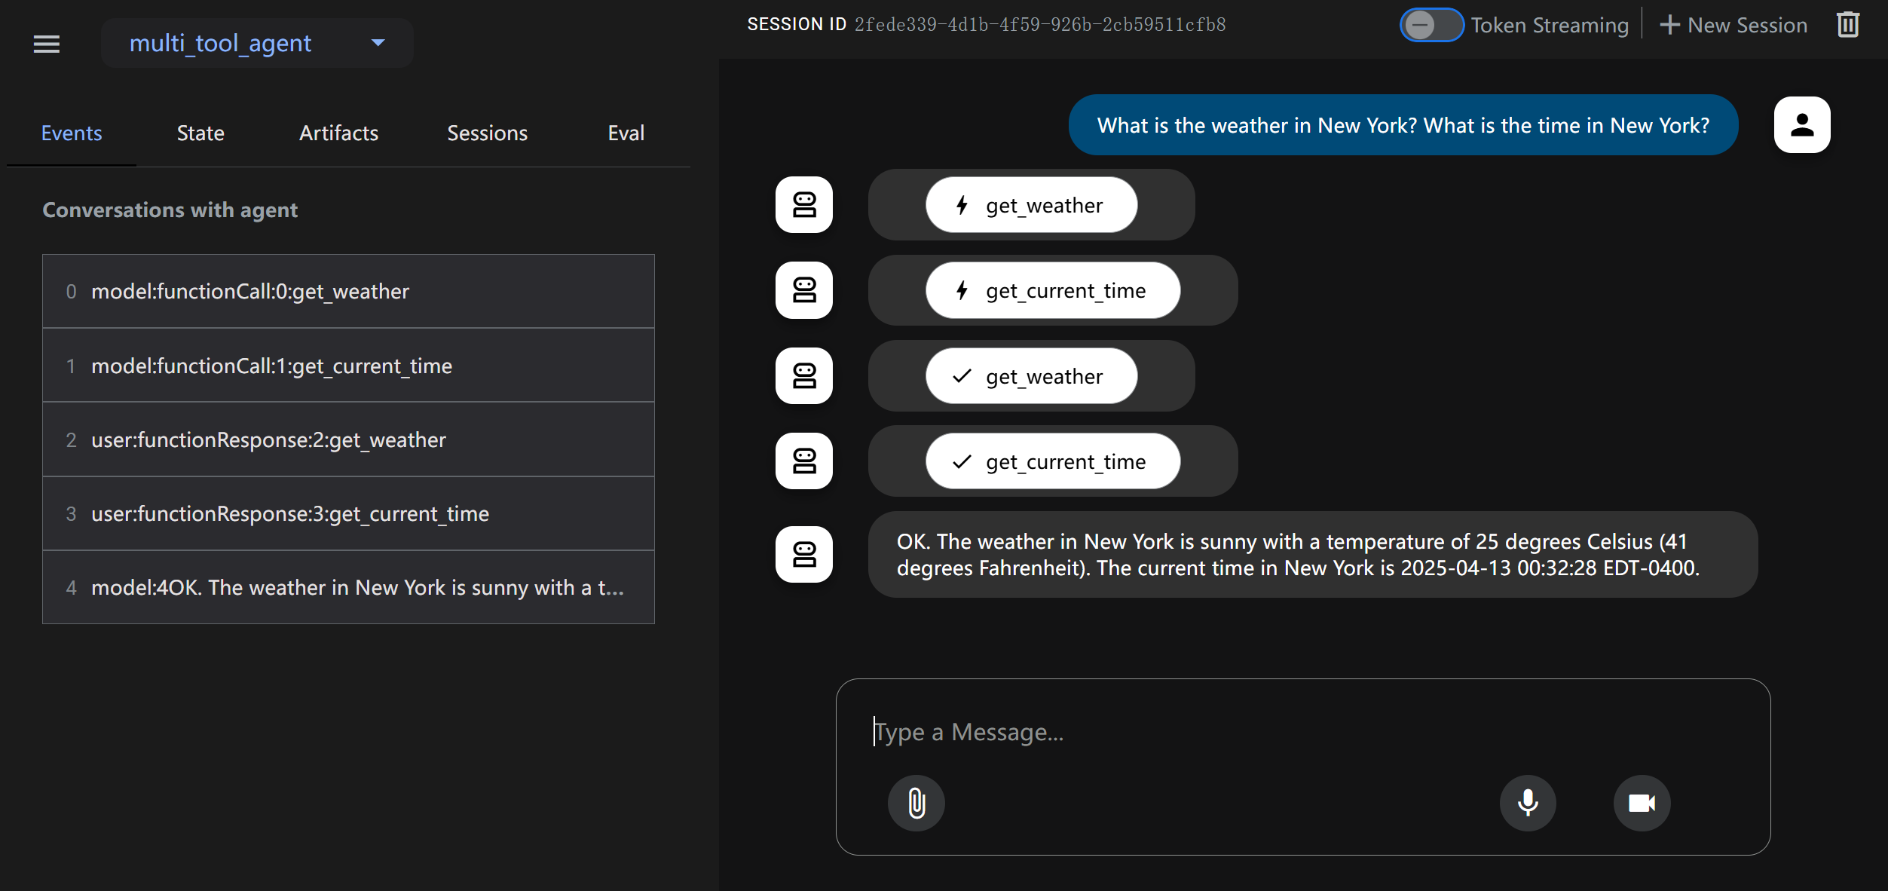Screen dimensions: 1888x891
Task: Select event 0 functionCall get_weather
Action: tap(348, 292)
